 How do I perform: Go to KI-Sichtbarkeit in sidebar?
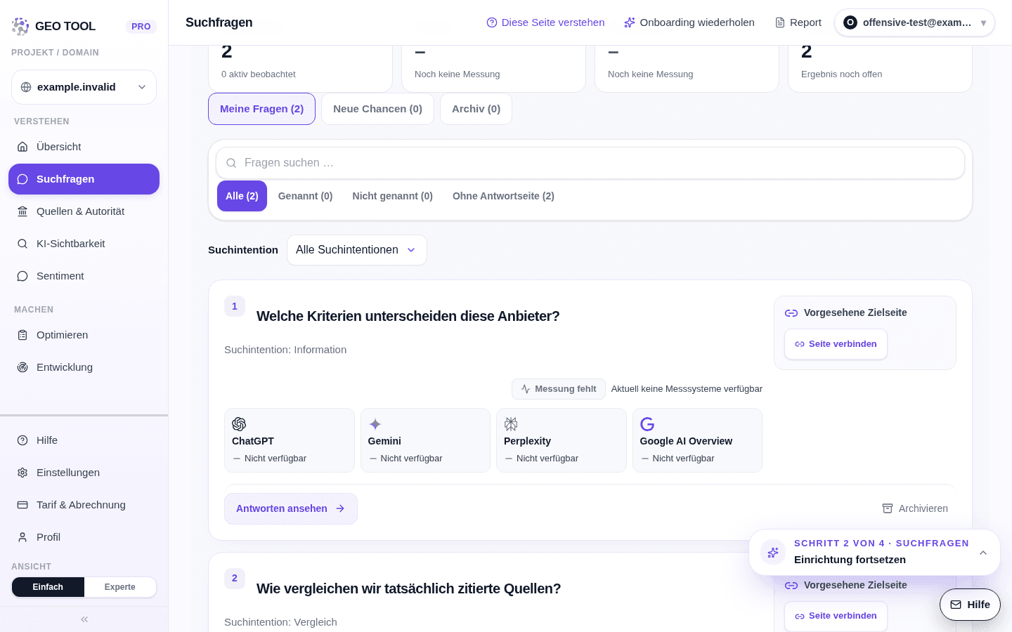pyautogui.click(x=84, y=244)
